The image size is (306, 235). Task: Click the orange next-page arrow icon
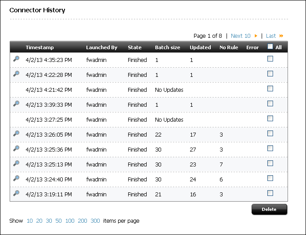tap(256, 36)
